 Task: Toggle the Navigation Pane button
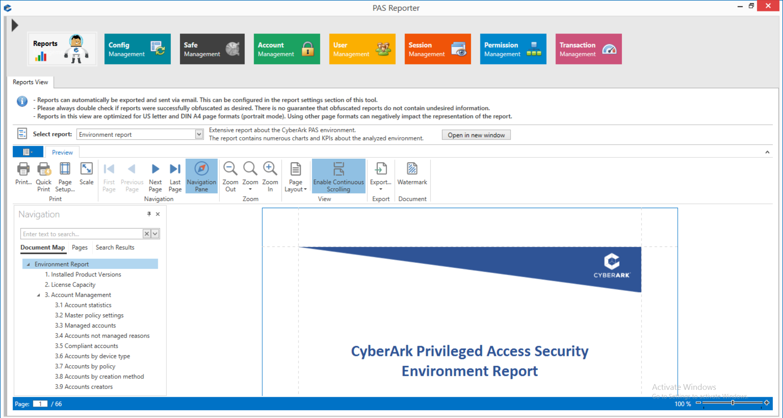(x=201, y=176)
